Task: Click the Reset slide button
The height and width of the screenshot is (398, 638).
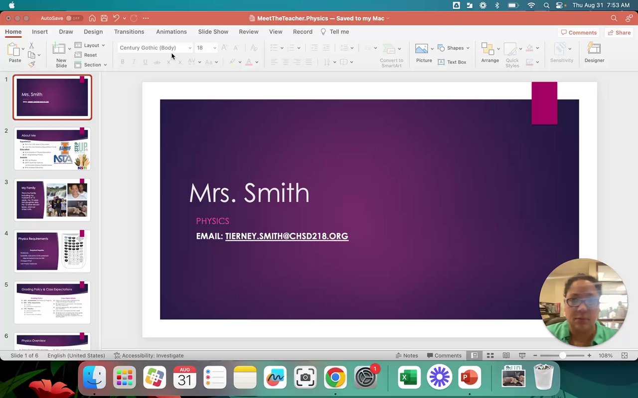Action: [86, 55]
